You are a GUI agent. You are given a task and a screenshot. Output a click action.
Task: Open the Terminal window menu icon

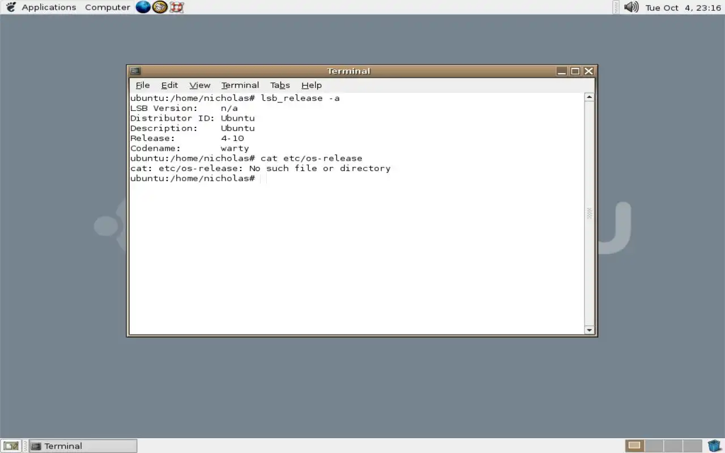(135, 71)
